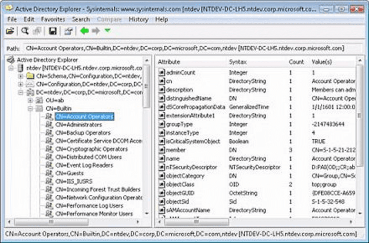The height and width of the screenshot is (243, 369).
Task: Collapse the CN=Builtin tree node
Action: click(x=30, y=108)
